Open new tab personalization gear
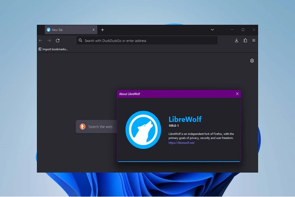The width and height of the screenshot is (295, 197). [252, 61]
